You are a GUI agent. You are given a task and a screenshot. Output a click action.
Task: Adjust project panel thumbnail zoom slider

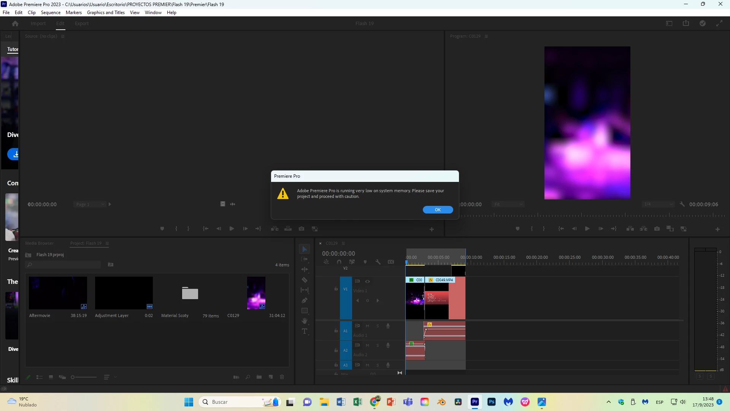[x=73, y=377]
